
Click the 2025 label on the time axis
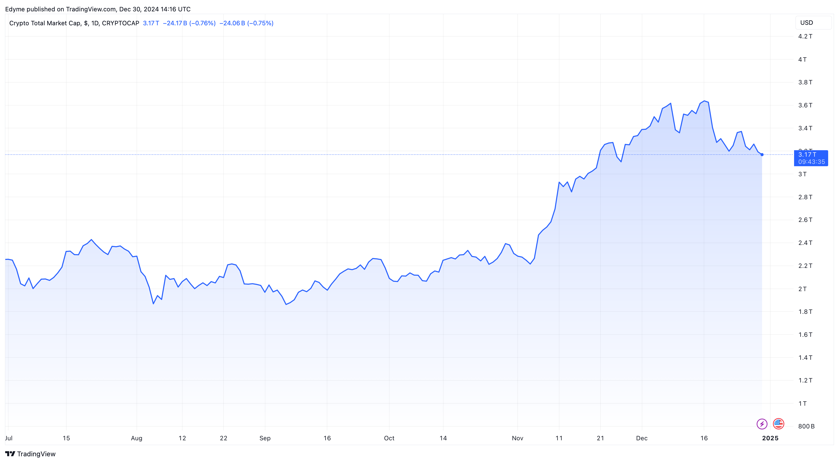(x=770, y=438)
